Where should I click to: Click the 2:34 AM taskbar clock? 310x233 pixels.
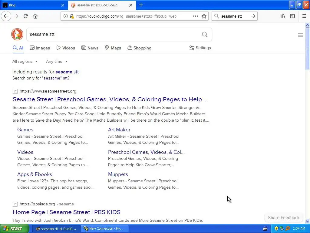[x=299, y=228]
